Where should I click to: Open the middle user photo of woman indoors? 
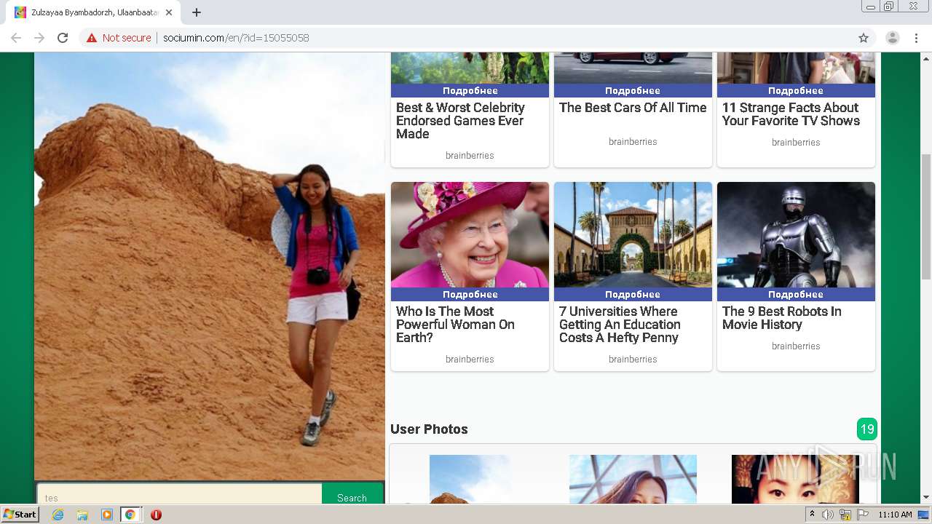tap(633, 480)
